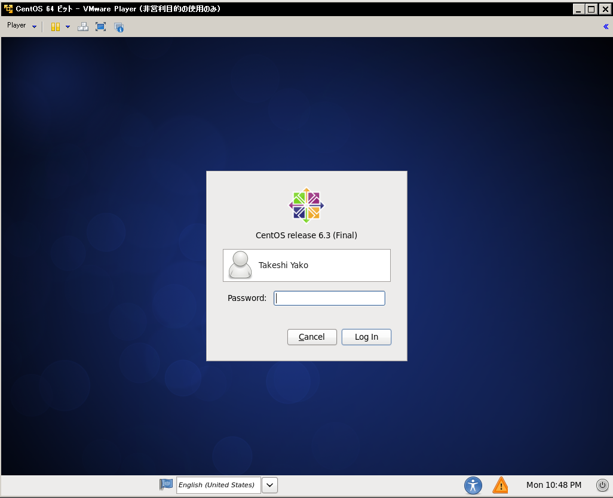Click the Send Ctrl+Alt+Del icon

coord(83,26)
